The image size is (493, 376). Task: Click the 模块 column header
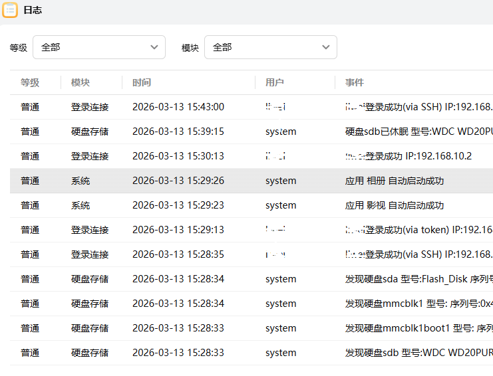click(81, 82)
